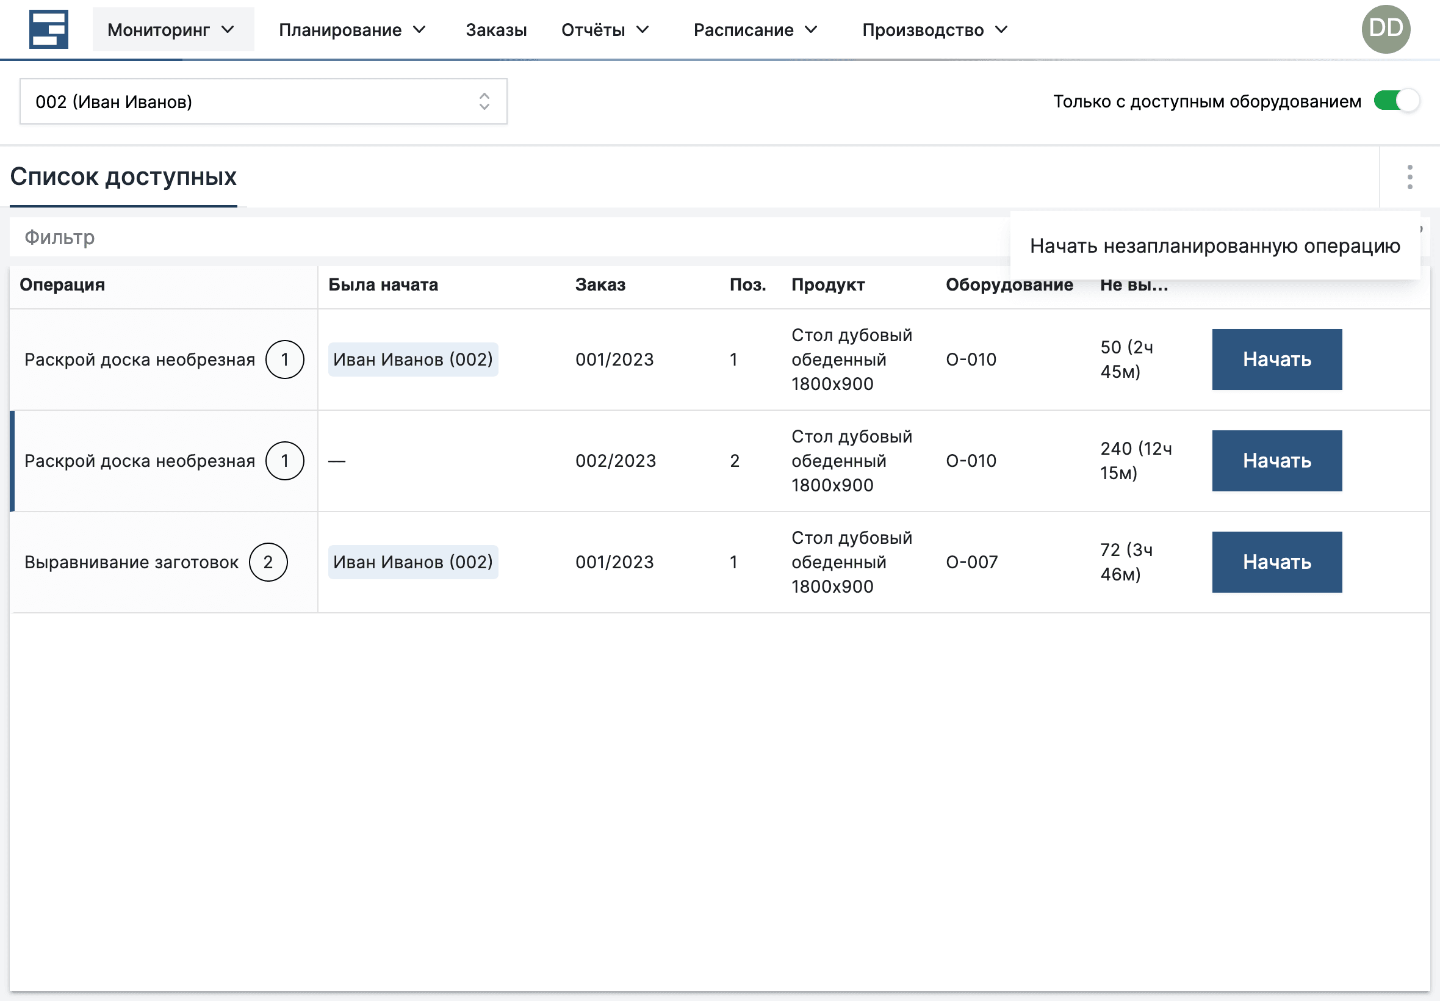The image size is (1440, 1001).
Task: Open the Отчёты dropdown menu
Action: (x=605, y=29)
